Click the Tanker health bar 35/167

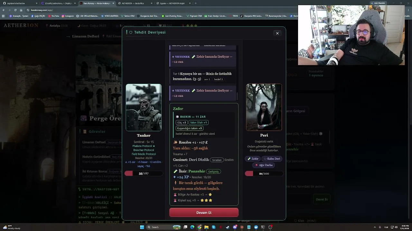point(144,173)
